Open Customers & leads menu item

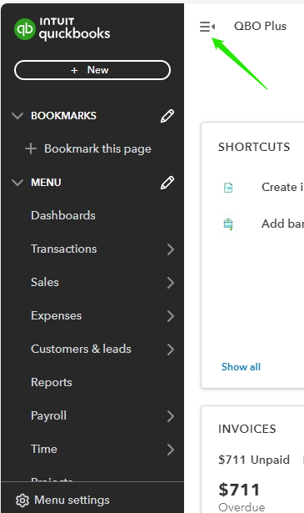click(81, 349)
